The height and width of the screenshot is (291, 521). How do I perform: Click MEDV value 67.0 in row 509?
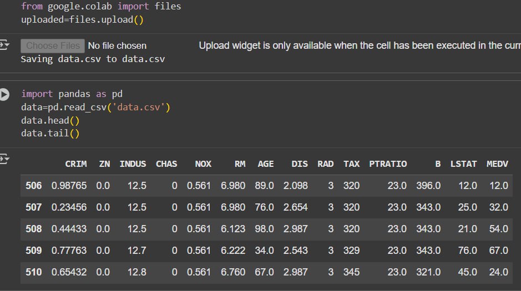499,251
